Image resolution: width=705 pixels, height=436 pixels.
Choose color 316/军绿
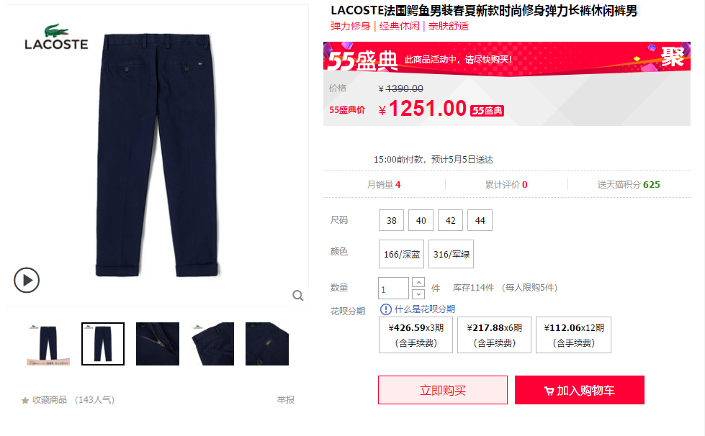pos(451,254)
